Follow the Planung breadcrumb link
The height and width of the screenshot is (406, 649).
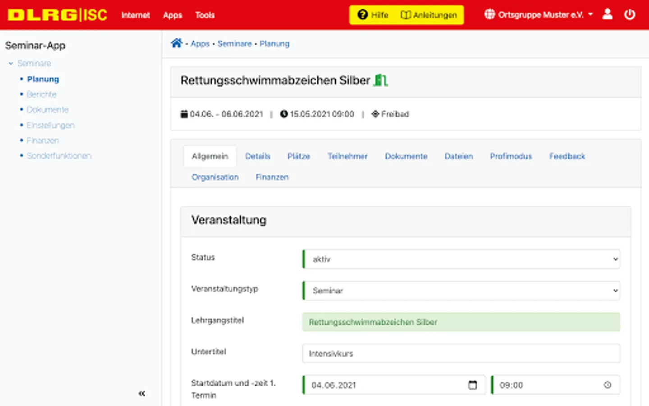[274, 44]
